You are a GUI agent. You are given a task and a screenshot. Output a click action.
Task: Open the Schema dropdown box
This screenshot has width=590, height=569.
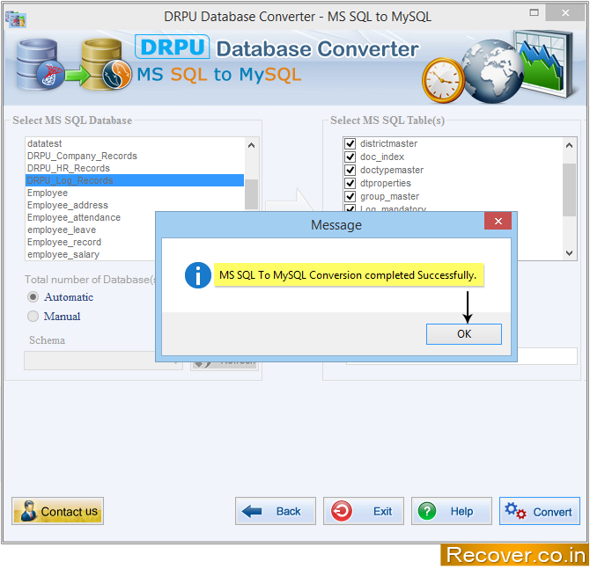click(x=103, y=361)
